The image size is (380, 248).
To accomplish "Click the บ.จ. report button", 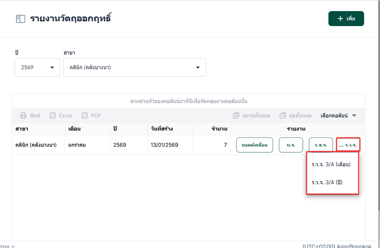I will pos(291,145).
